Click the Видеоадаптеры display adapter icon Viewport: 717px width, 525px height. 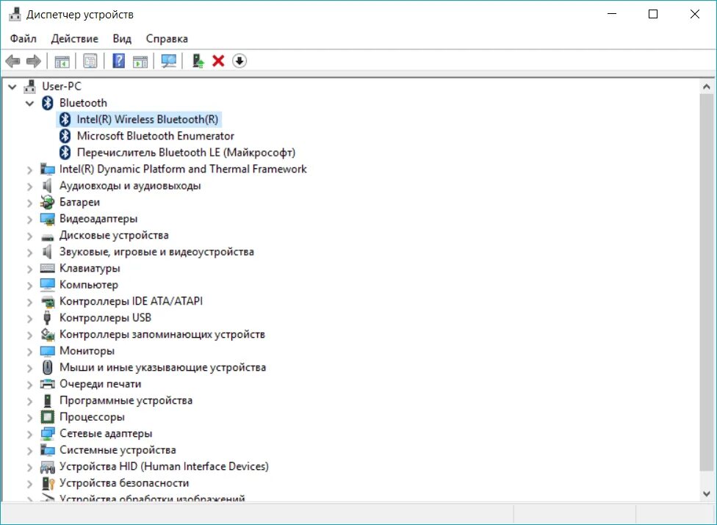pos(47,219)
